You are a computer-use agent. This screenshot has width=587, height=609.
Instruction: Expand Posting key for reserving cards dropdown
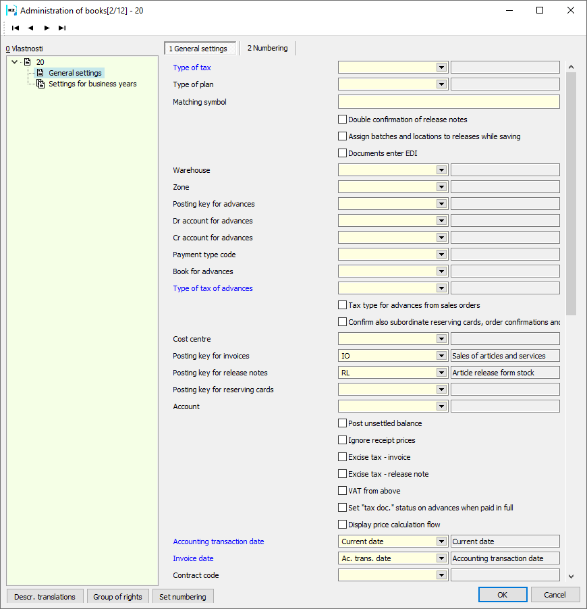click(x=441, y=389)
